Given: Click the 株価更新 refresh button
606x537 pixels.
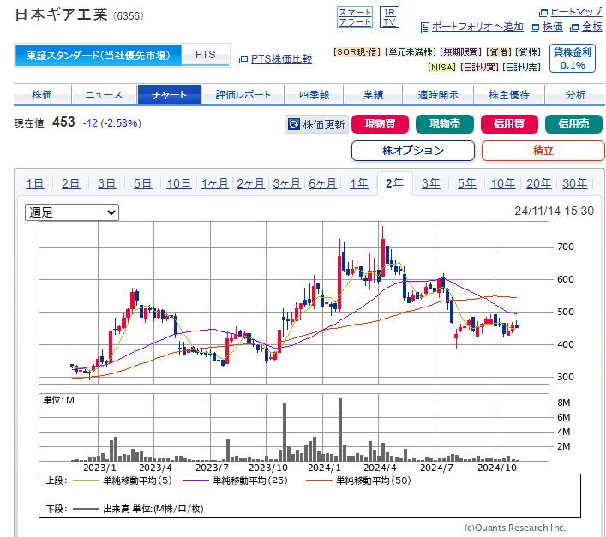Looking at the screenshot, I should 316,124.
